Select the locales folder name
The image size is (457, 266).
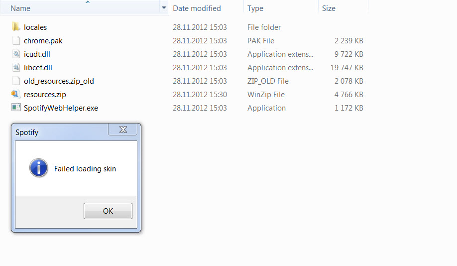pyautogui.click(x=35, y=27)
